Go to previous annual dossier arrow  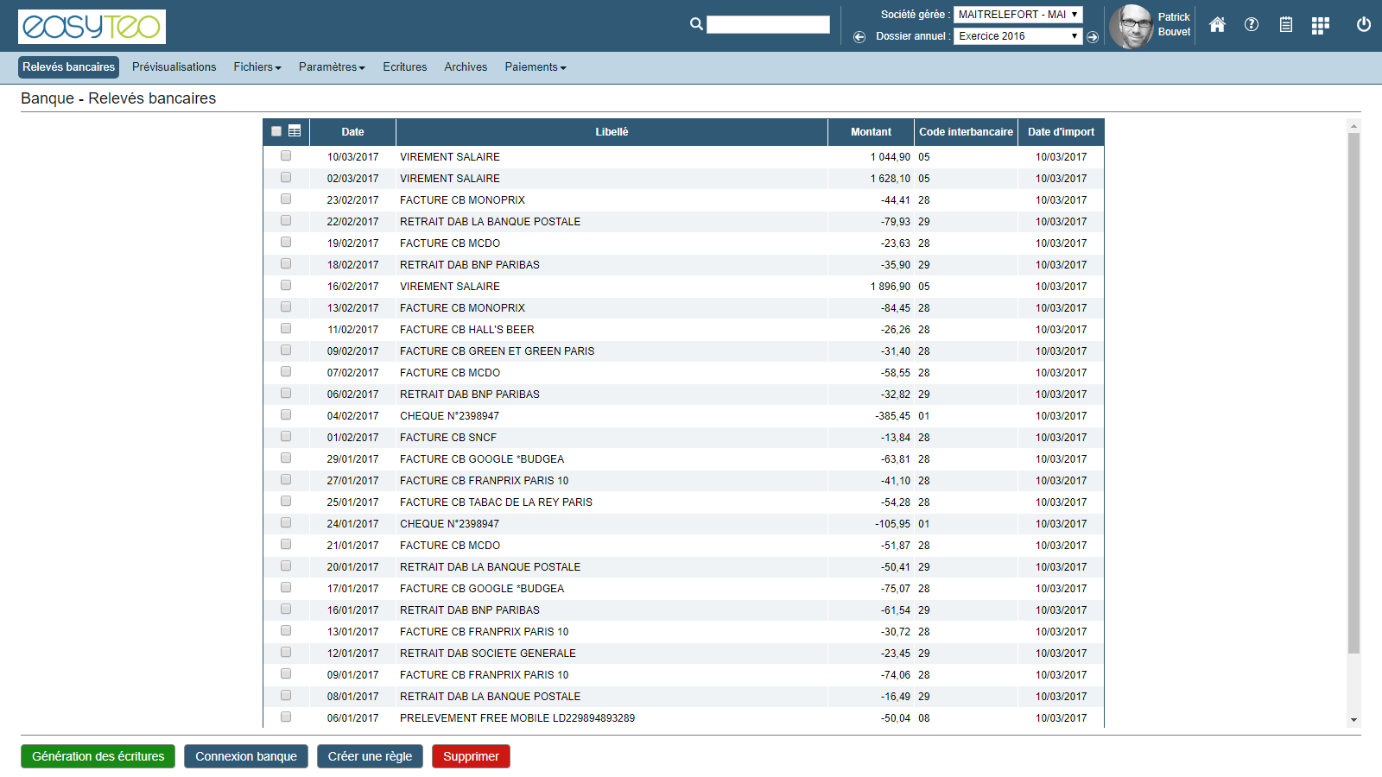[x=859, y=37]
